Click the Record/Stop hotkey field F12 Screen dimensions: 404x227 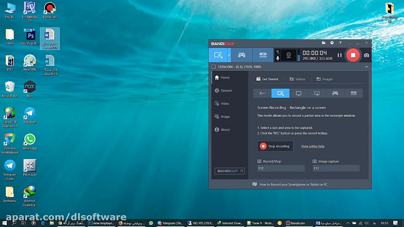tap(281, 168)
